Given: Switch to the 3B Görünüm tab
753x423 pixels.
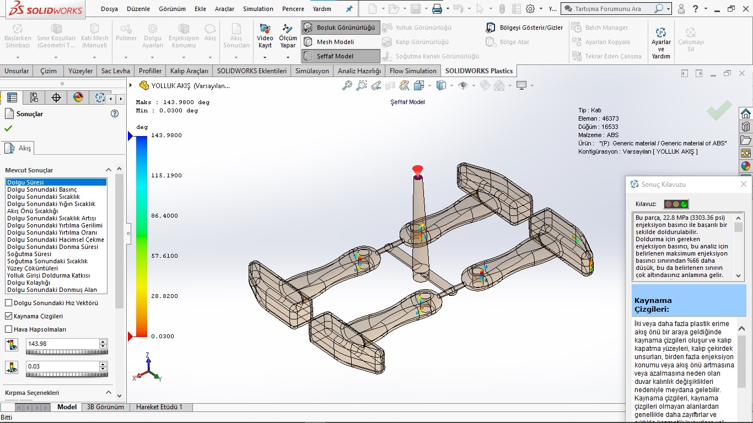Looking at the screenshot, I should [x=105, y=407].
